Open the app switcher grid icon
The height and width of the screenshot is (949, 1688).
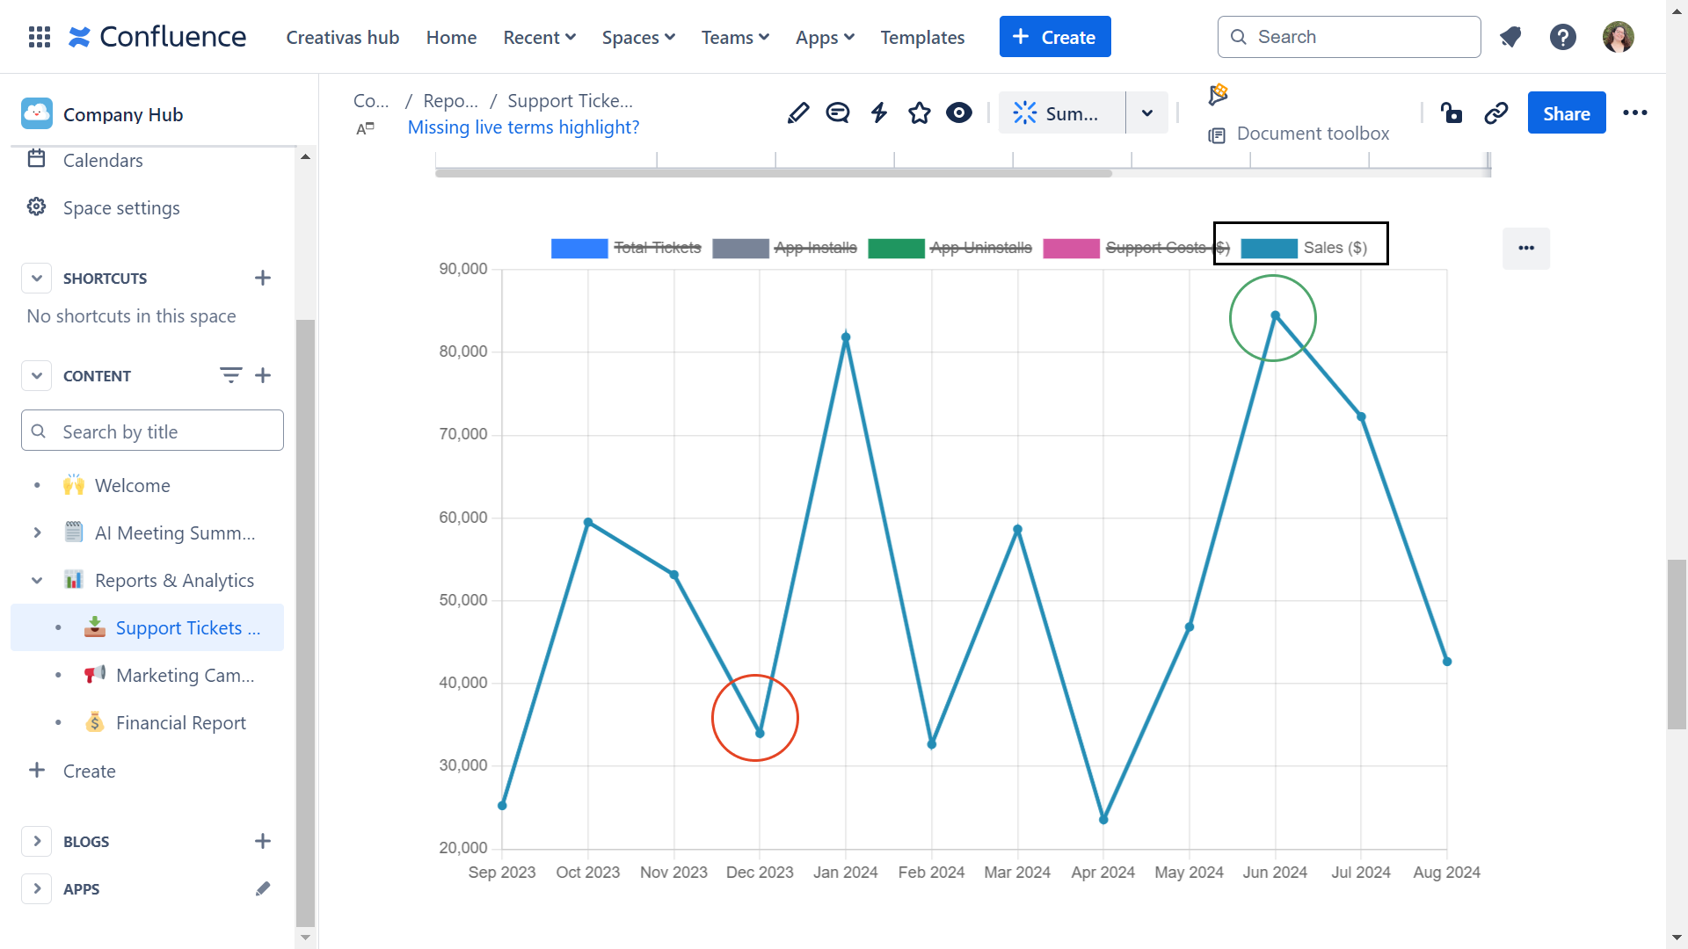[40, 37]
